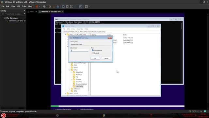
Task: Expand the HKEY_USERS tree node
Action: (66, 93)
